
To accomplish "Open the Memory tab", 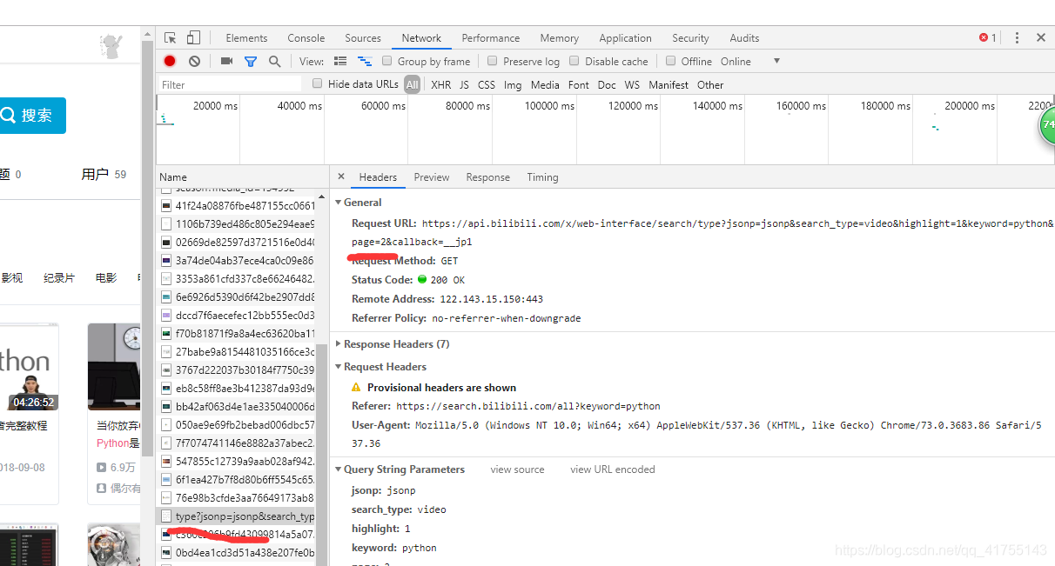I will click(x=559, y=37).
